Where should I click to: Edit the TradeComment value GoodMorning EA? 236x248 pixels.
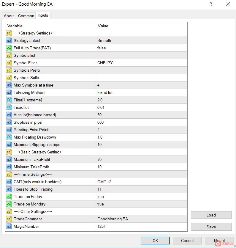click(141, 219)
